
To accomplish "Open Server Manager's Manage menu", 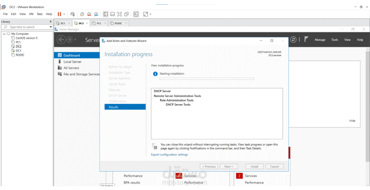I will pos(320,40).
